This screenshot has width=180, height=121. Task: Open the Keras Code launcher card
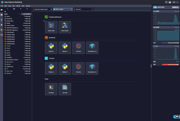[x=51, y=27]
